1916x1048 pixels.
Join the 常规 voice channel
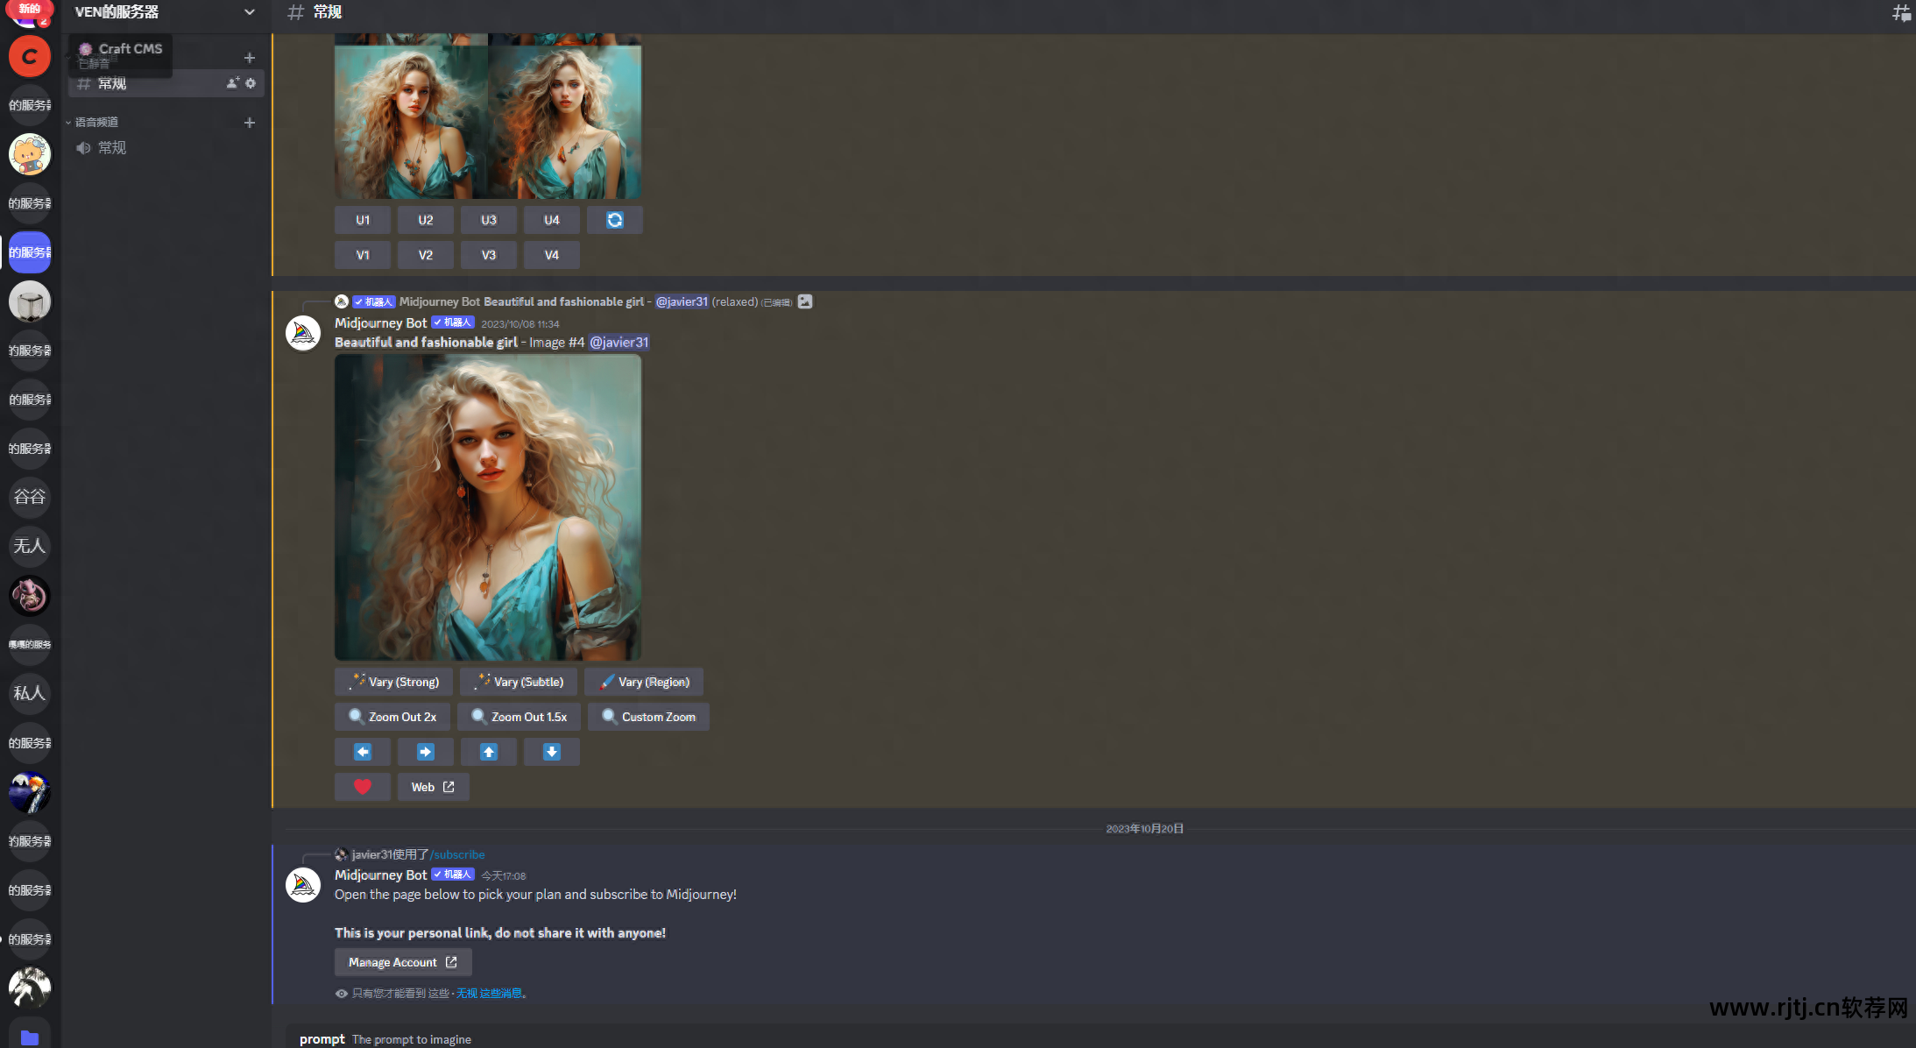coord(112,148)
